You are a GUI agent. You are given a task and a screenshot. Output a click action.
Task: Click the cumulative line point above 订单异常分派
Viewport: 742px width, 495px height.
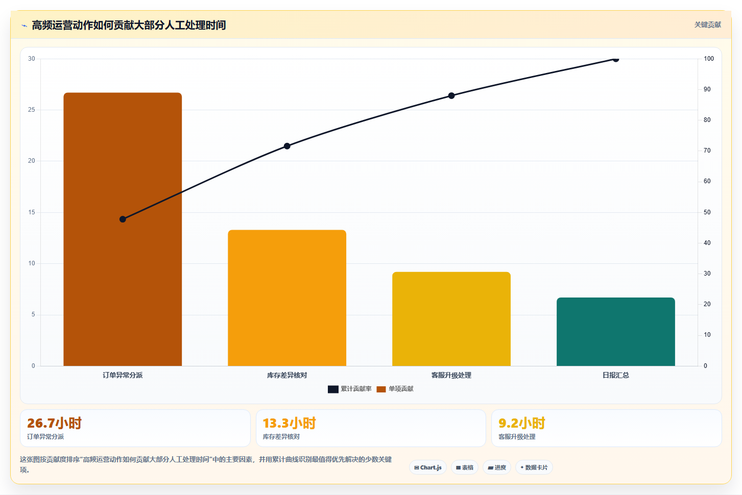click(123, 219)
